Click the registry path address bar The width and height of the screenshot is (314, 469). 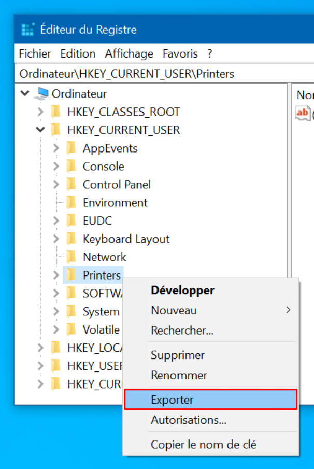tap(164, 74)
